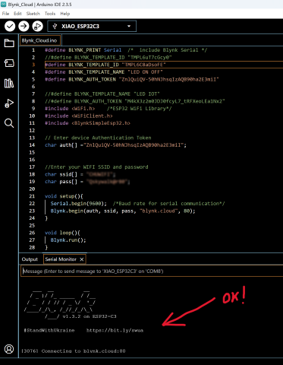Open the Sketch menu
This screenshot has height=365, width=283.
33,14
